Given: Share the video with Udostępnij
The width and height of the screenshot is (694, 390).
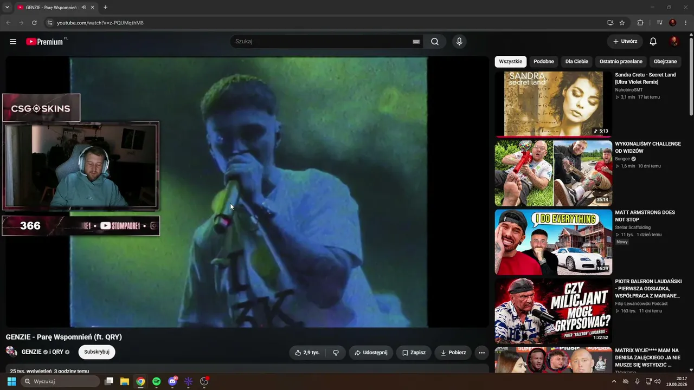Looking at the screenshot, I should click(371, 353).
